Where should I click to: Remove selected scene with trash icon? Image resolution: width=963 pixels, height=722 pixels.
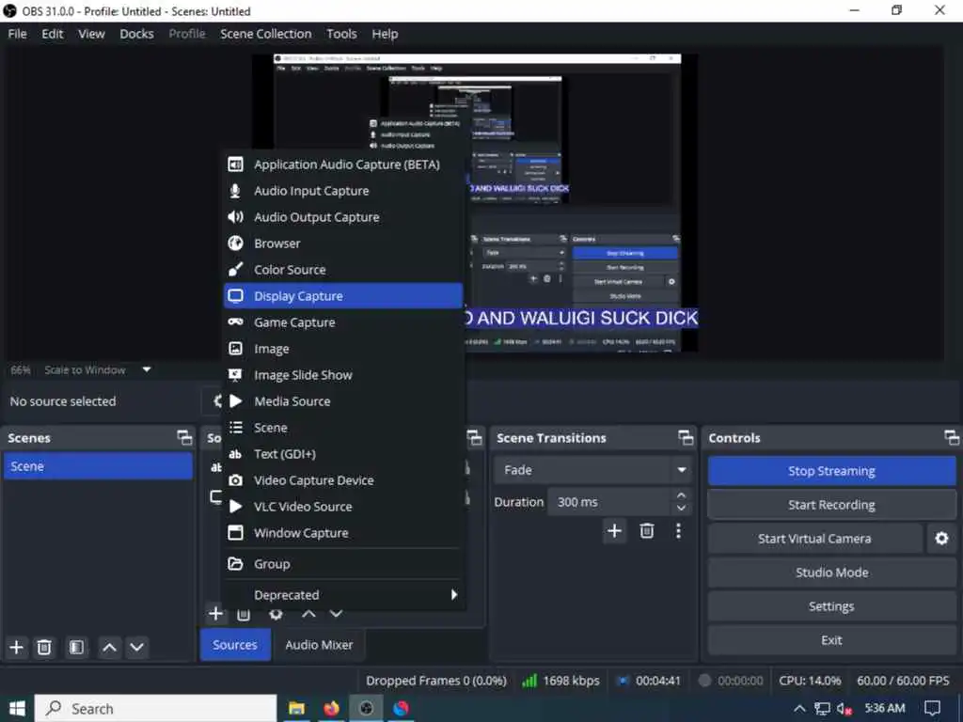[x=44, y=647]
